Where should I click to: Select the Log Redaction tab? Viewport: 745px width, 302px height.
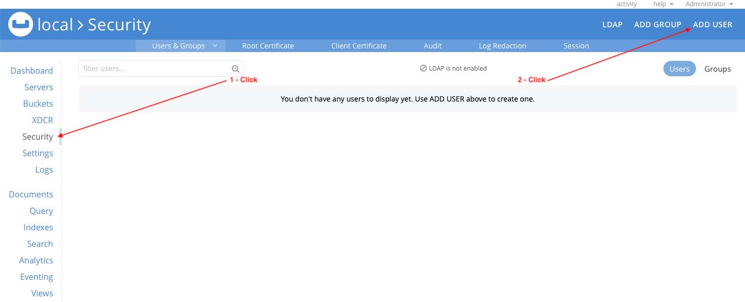point(502,46)
